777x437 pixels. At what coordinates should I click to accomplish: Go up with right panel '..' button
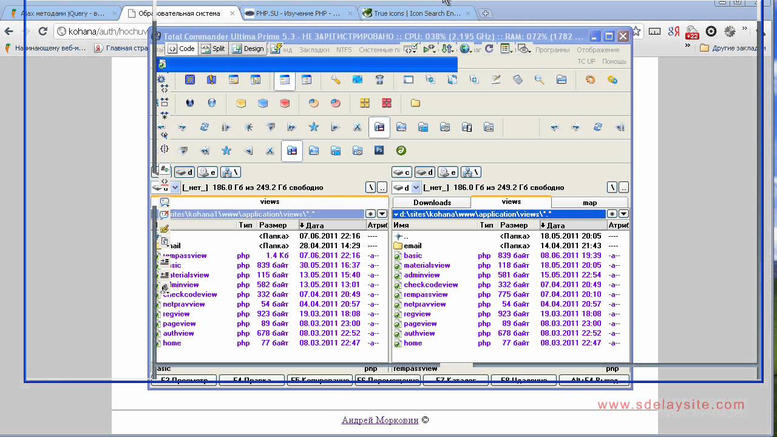click(x=624, y=188)
